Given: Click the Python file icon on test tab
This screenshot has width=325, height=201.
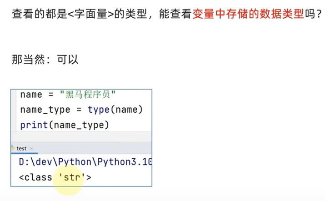Looking at the screenshot, I should [x=13, y=149].
